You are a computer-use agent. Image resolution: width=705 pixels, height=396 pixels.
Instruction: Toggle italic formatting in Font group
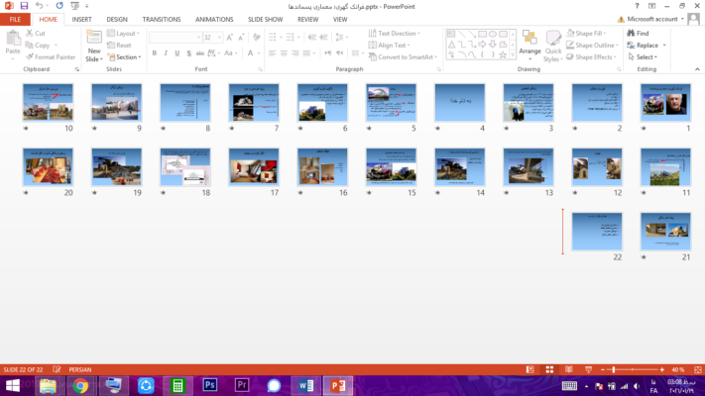(x=166, y=53)
